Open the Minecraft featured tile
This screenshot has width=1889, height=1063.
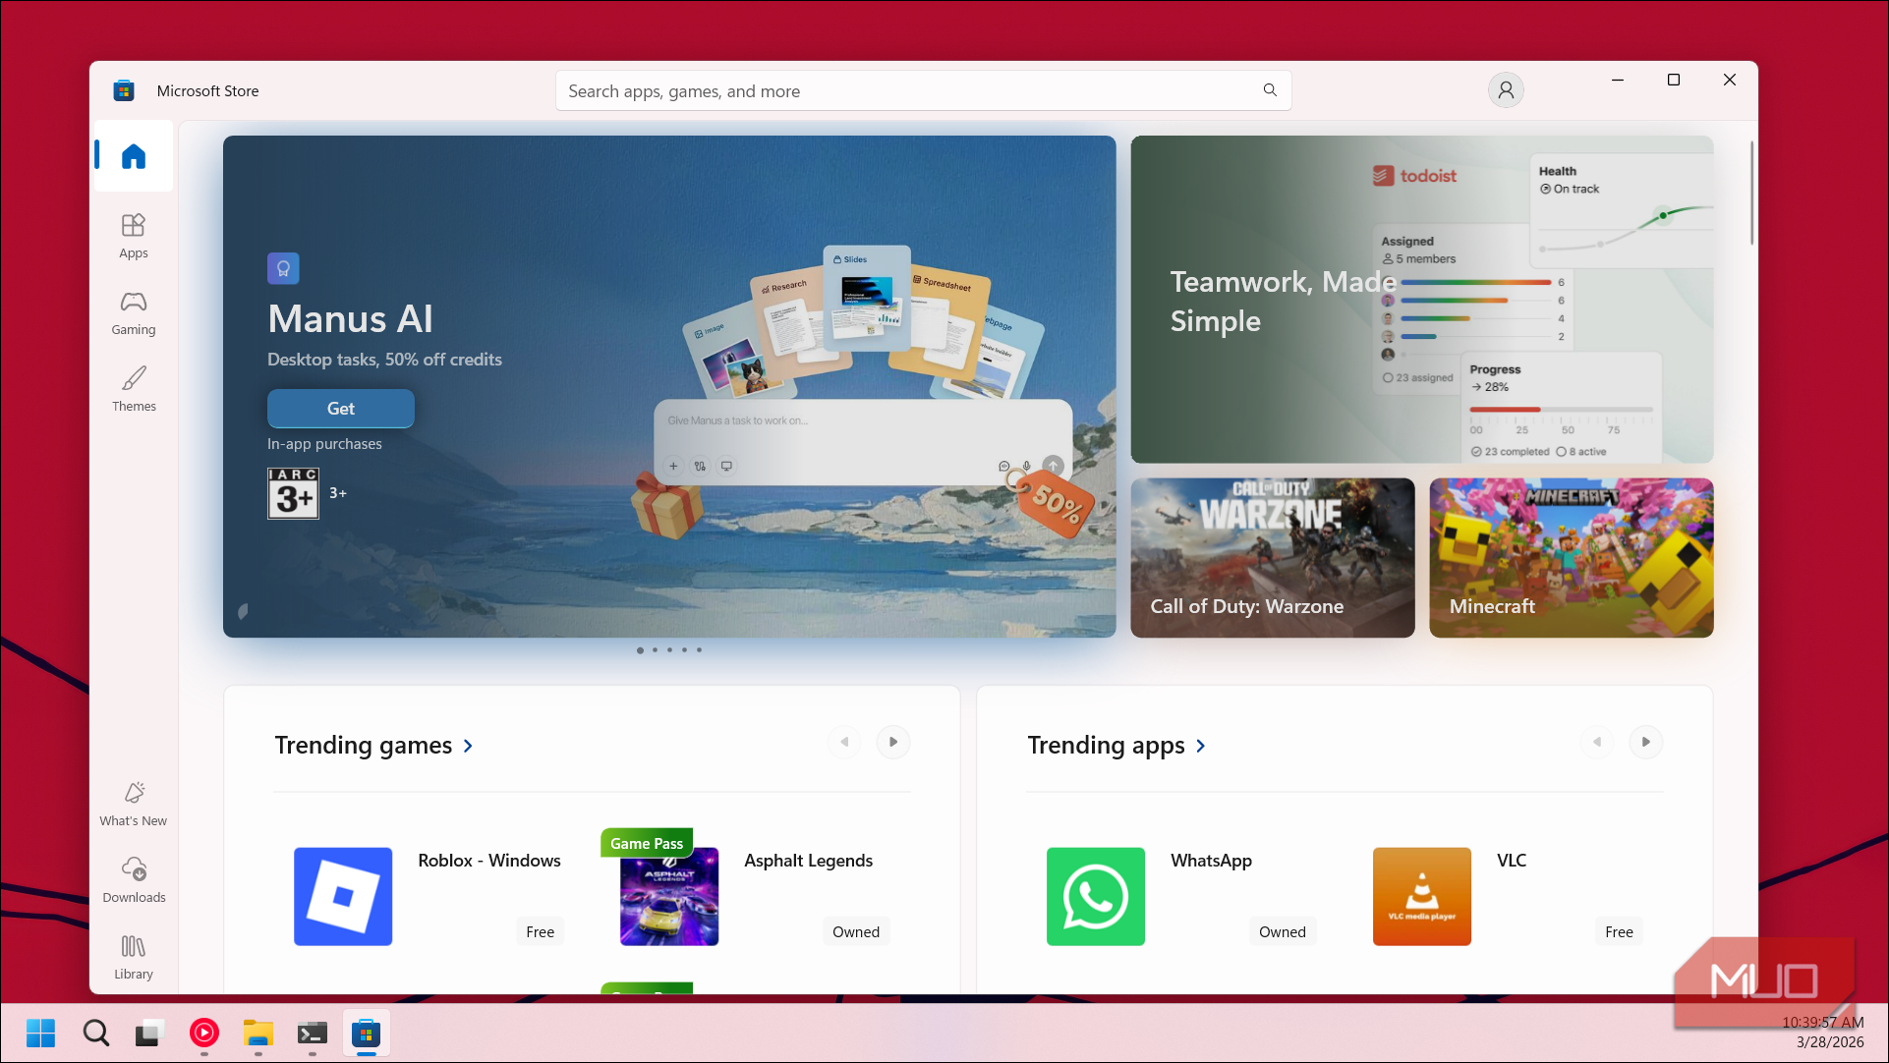pyautogui.click(x=1572, y=558)
